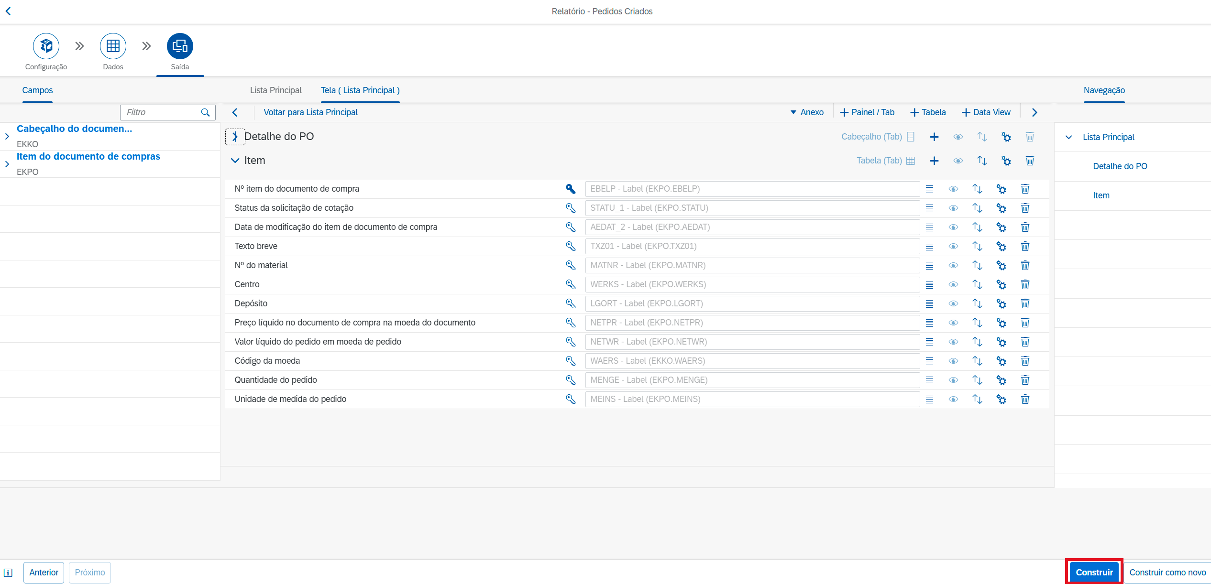
Task: Open field settings for Texto breve
Action: click(1001, 246)
